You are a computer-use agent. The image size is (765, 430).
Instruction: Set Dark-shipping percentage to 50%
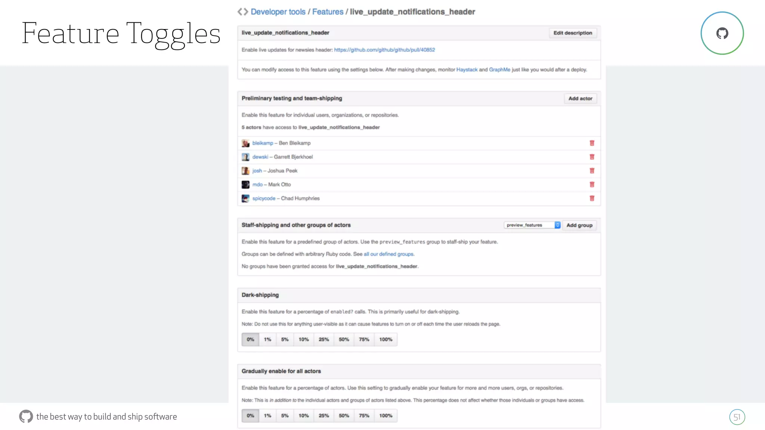tap(344, 339)
